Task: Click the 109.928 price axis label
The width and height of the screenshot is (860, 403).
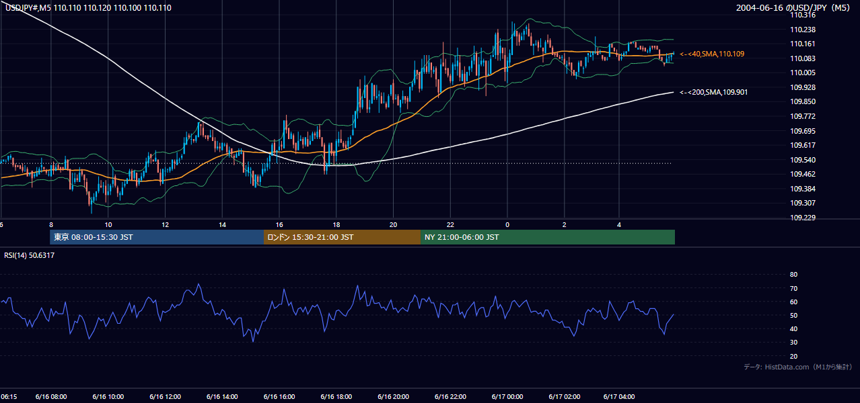Action: pyautogui.click(x=803, y=87)
